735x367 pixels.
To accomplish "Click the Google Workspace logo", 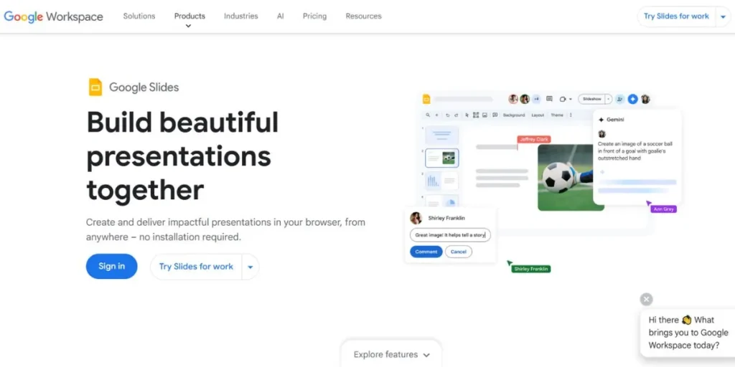I will tap(53, 16).
